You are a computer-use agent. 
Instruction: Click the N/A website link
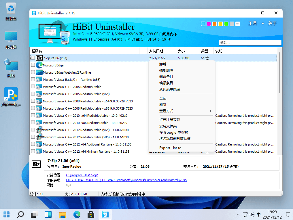tap(69, 185)
